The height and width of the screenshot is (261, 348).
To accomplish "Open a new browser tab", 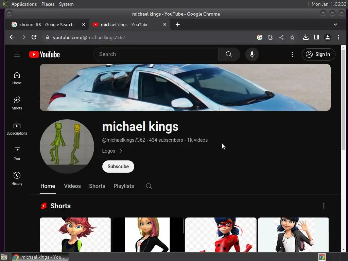I will [177, 24].
